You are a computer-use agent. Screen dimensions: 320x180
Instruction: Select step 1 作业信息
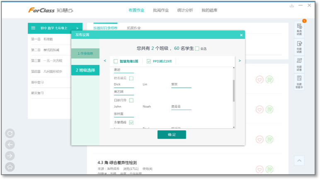(85, 53)
